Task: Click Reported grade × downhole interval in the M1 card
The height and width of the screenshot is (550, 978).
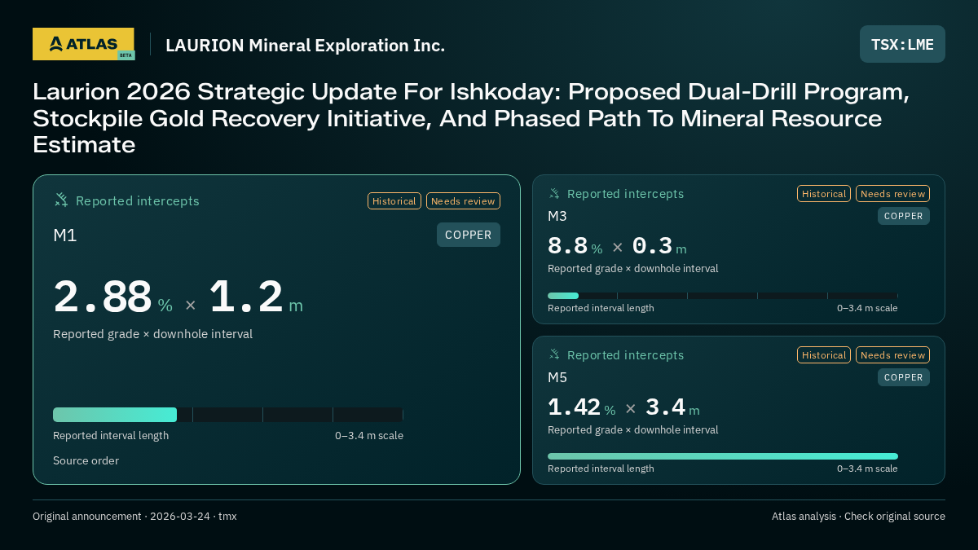Action: tap(152, 334)
